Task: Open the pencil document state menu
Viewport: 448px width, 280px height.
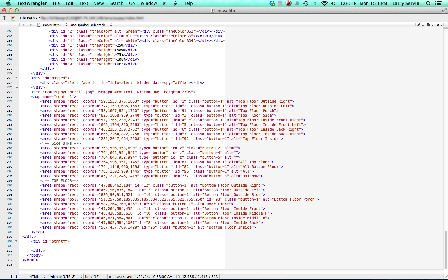Action: [x=420, y=25]
